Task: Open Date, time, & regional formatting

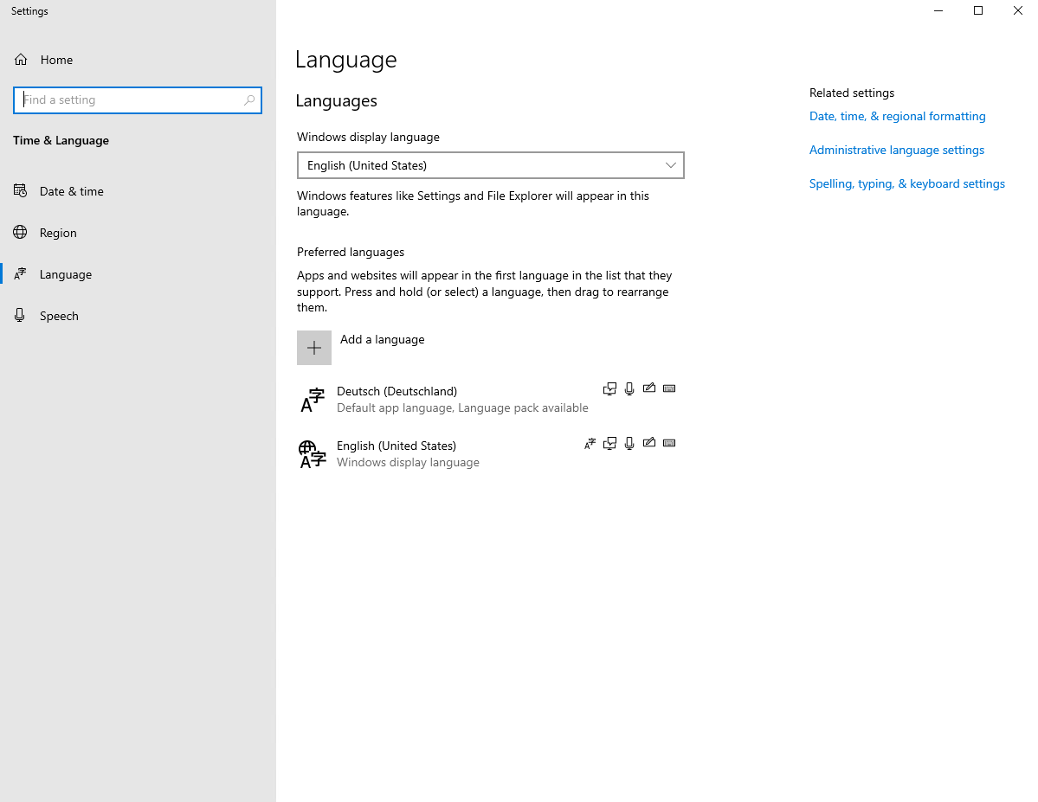Action: (897, 115)
